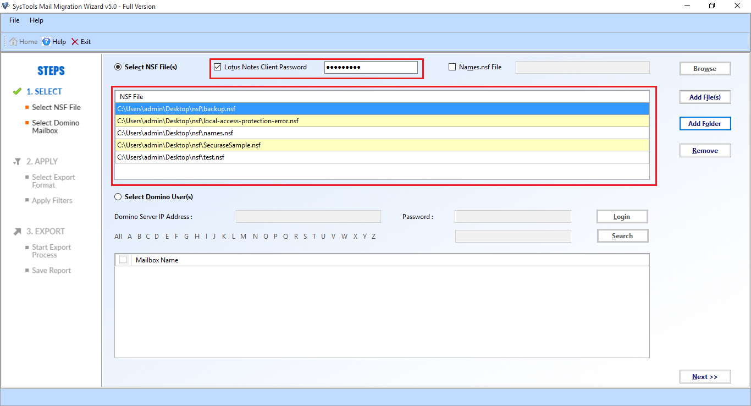Filter mailboxes by letter M

[243, 237]
